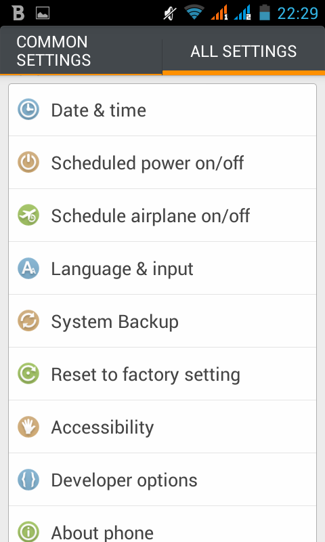Viewport: 325px width, 542px height.
Task: Tap the Developer options braces icon
Action: [28, 480]
